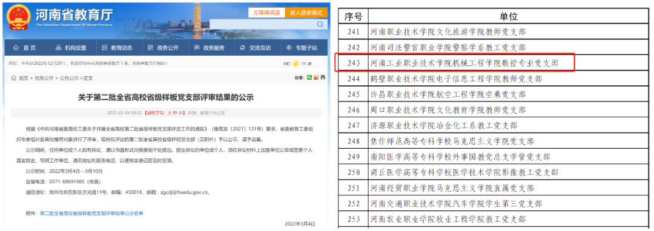Open the 教育动态 navigation menu
The width and height of the screenshot is (654, 231).
coord(117,48)
